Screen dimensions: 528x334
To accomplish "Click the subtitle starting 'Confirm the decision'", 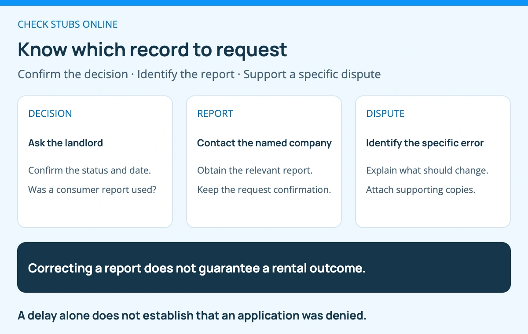I will coord(199,74).
